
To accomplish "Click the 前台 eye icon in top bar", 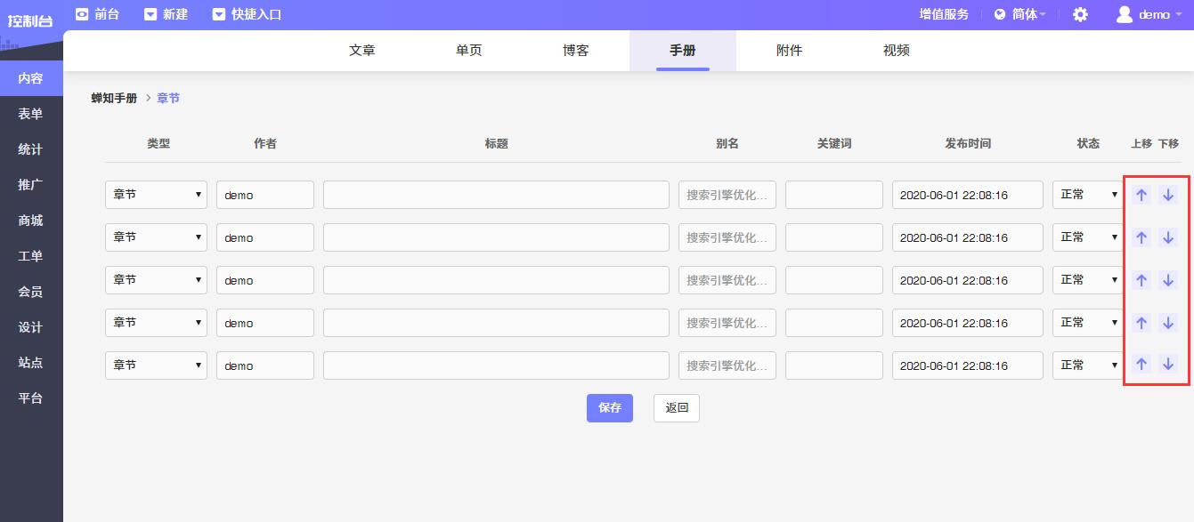I will point(83,14).
